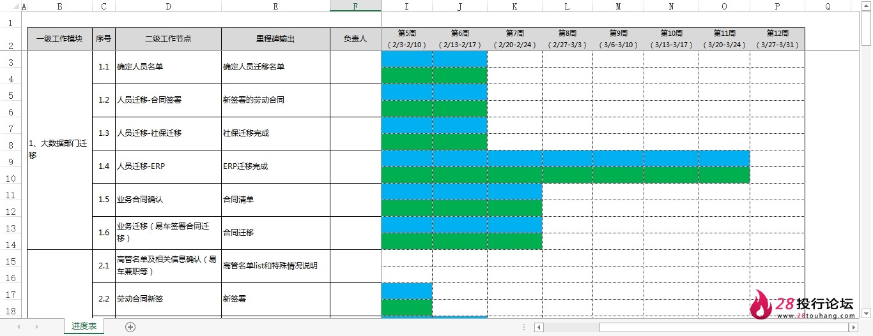The height and width of the screenshot is (336, 873).
Task: Click the 业务合同确认 cell
Action: [x=168, y=200]
